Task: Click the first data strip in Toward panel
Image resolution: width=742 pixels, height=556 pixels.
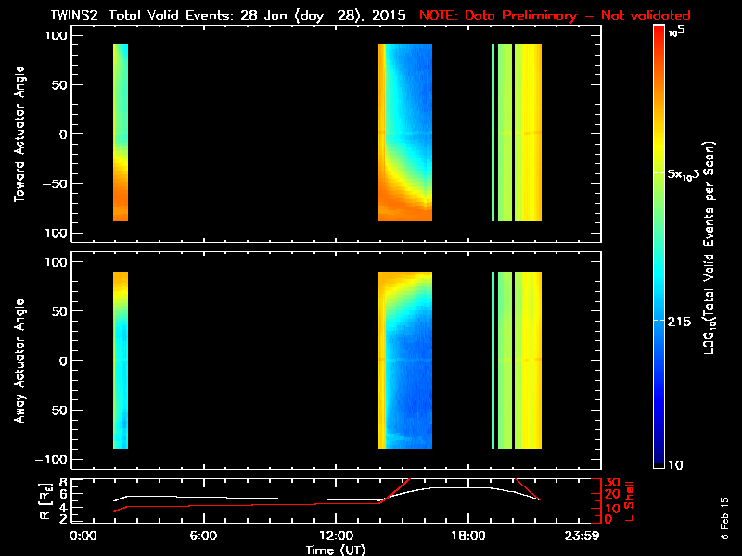Action: [x=120, y=133]
